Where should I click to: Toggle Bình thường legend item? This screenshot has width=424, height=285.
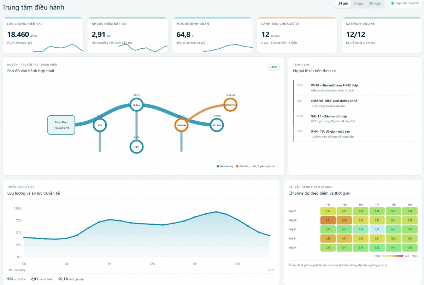click(x=225, y=166)
